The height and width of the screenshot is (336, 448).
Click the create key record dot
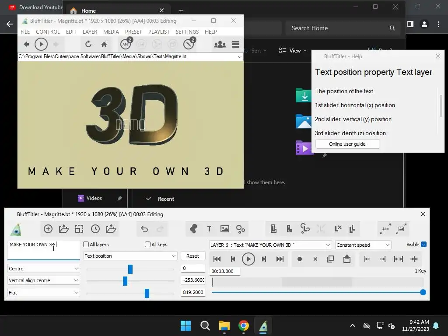tap(299, 259)
